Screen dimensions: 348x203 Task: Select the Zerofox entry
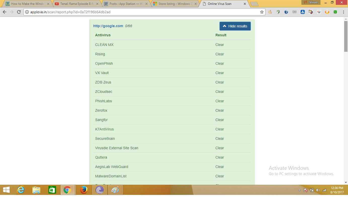click(x=101, y=111)
